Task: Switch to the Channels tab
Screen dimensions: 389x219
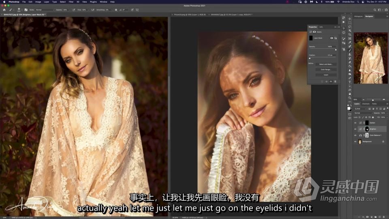Action: [365, 104]
